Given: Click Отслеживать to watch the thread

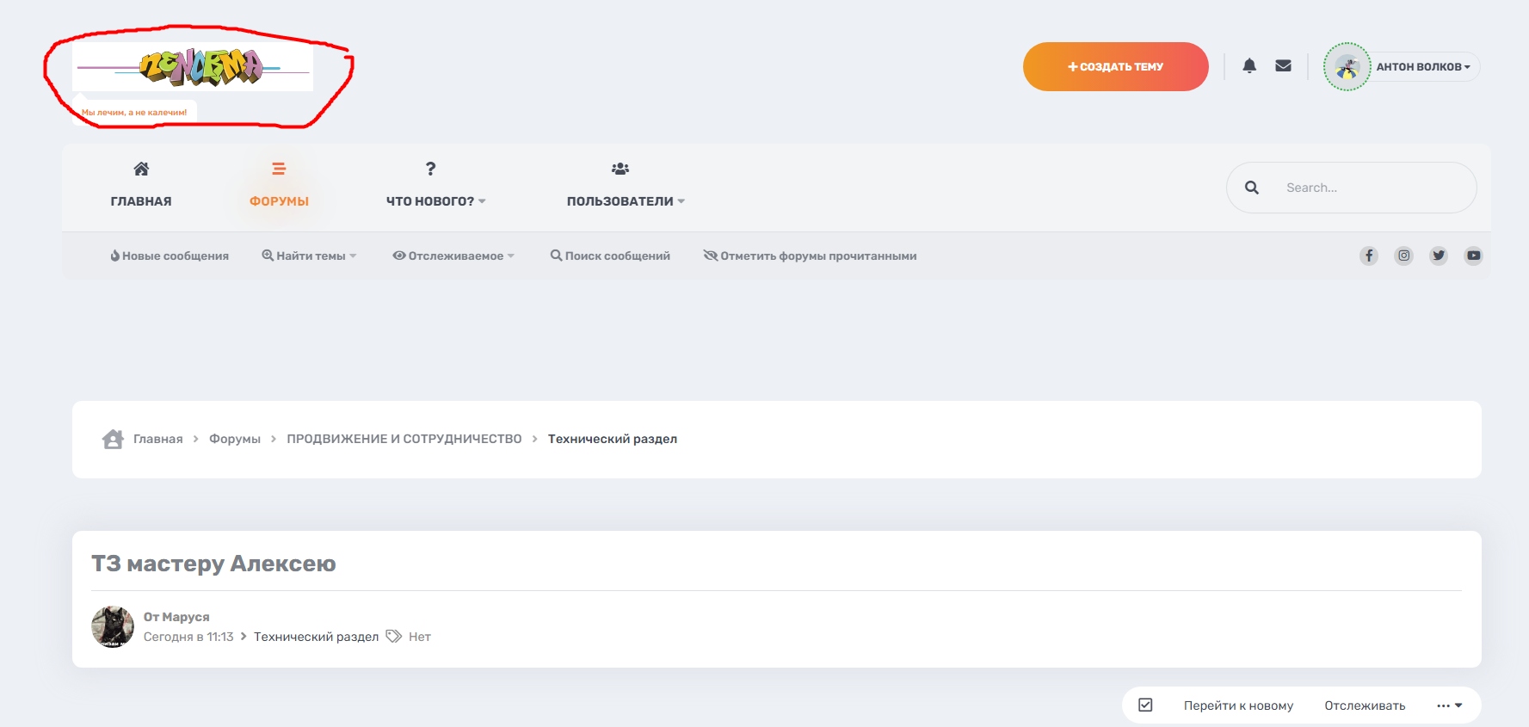Looking at the screenshot, I should coord(1365,705).
